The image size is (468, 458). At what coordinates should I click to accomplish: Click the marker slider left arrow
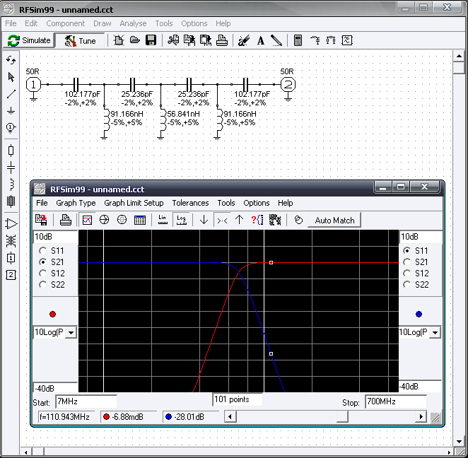(230, 416)
